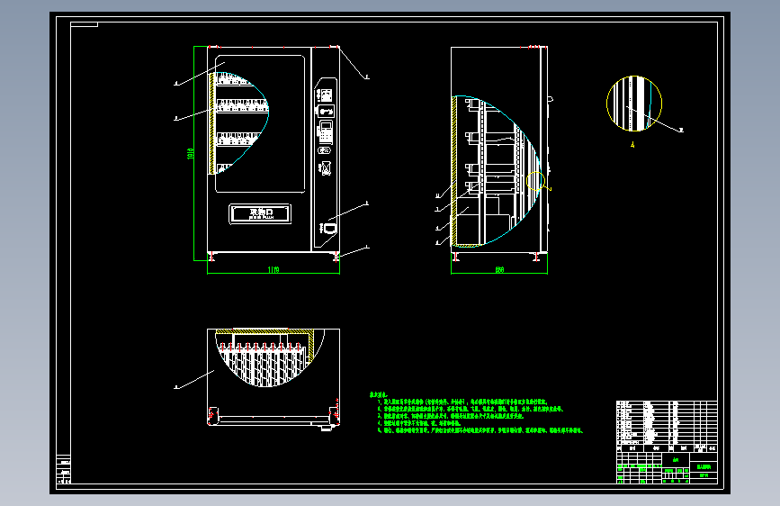Select the small oval button on control panel
The height and width of the screenshot is (506, 780).
325,149
